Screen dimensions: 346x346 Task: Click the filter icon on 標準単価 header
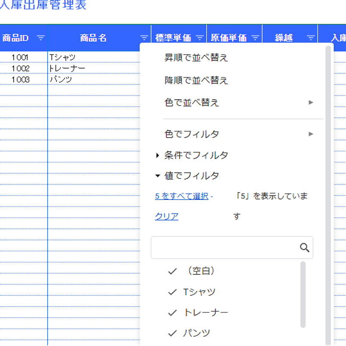(x=199, y=38)
